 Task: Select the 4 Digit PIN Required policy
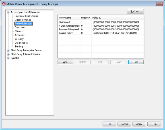[101, 26]
